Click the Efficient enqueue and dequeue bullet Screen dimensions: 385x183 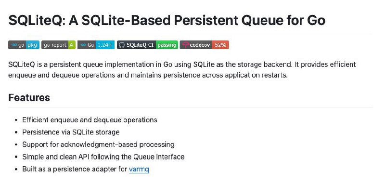click(x=90, y=120)
